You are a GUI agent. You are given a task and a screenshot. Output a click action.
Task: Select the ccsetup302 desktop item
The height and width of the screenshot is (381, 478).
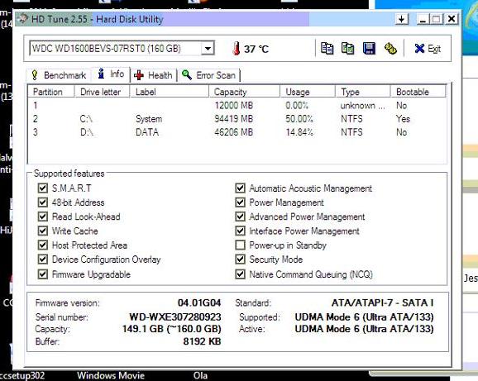click(22, 375)
